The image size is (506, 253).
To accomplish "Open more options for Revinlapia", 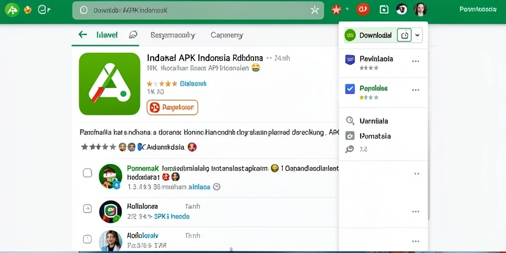I will coord(416,61).
